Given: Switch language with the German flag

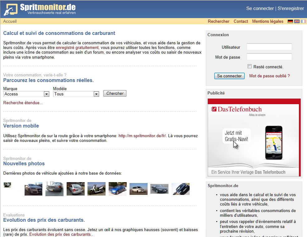Looking at the screenshot, I should 290,22.
